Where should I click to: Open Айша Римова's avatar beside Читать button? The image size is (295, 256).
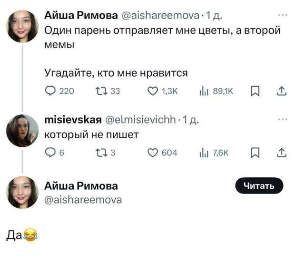click(x=22, y=192)
